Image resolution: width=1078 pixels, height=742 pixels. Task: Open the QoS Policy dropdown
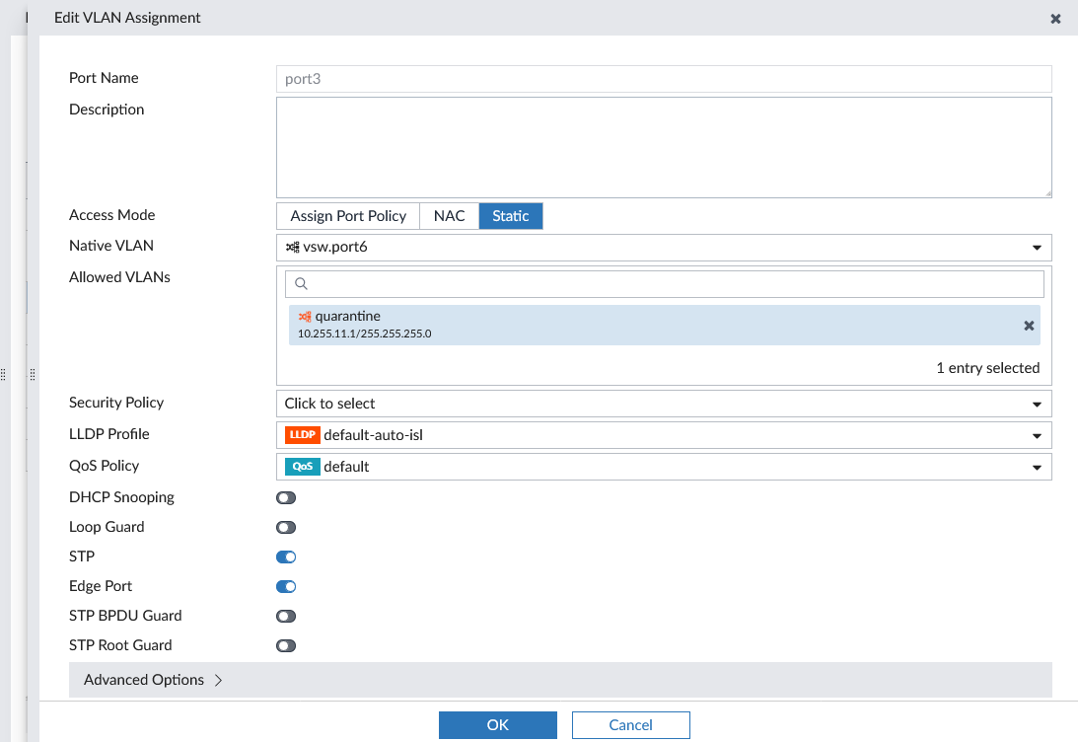pyautogui.click(x=1037, y=466)
